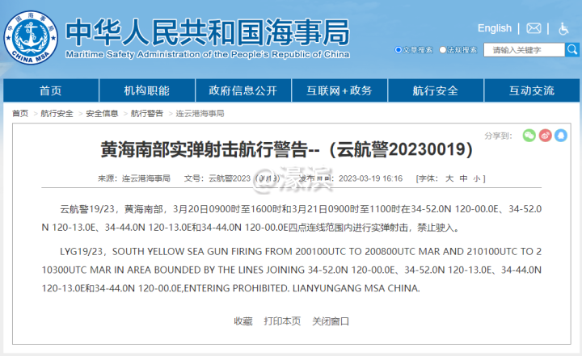This screenshot has width=582, height=356.
Task: Click the Maritime Safety Administration English subtitle
Action: pyautogui.click(x=208, y=55)
